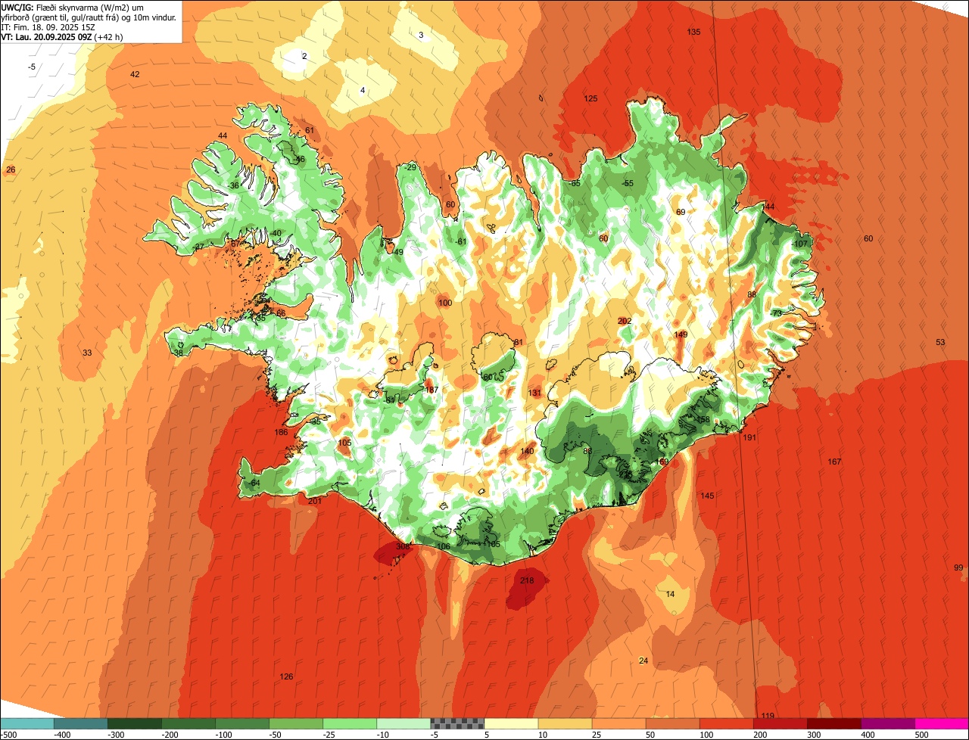
Task: Click the map value '131' in central Iceland
Action: pos(535,393)
